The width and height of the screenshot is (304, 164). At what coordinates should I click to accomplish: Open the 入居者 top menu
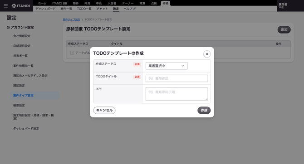112,3
